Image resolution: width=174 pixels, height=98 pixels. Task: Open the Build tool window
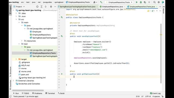[x=61, y=93]
